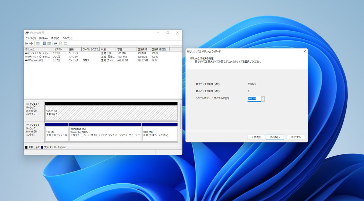This screenshot has width=364, height=201.
Task: Sort by the ボリューム column header
Action: (38, 49)
